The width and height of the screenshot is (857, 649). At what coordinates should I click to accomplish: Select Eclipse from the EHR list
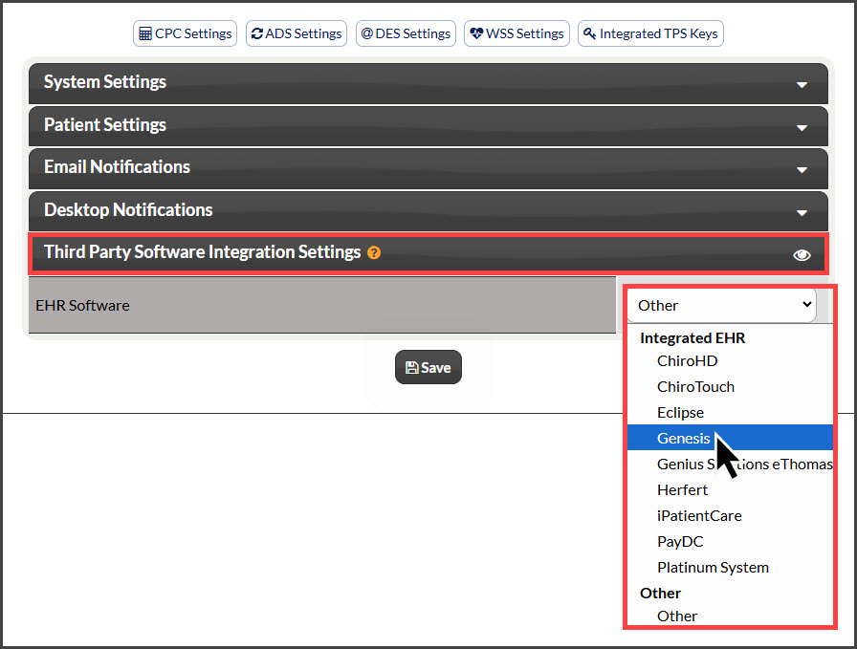(x=730, y=413)
